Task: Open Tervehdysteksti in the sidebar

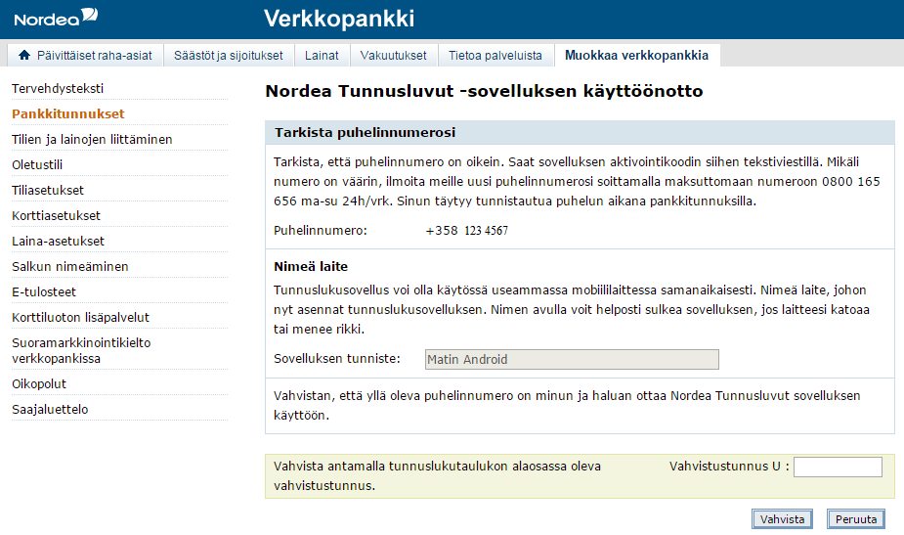Action: (58, 88)
